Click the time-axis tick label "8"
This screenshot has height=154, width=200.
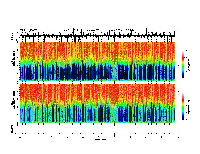[146, 137]
